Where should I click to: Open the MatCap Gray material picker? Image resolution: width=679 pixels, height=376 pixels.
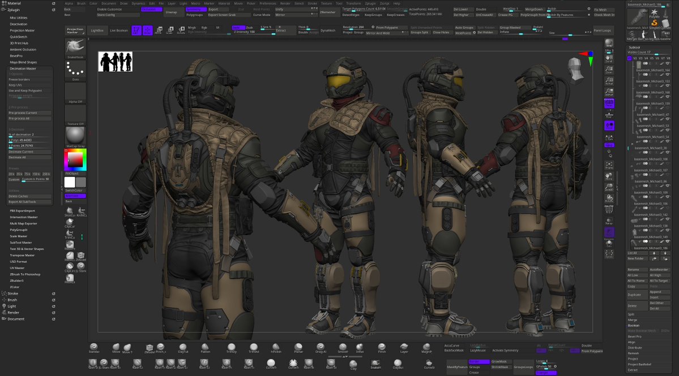(x=75, y=137)
